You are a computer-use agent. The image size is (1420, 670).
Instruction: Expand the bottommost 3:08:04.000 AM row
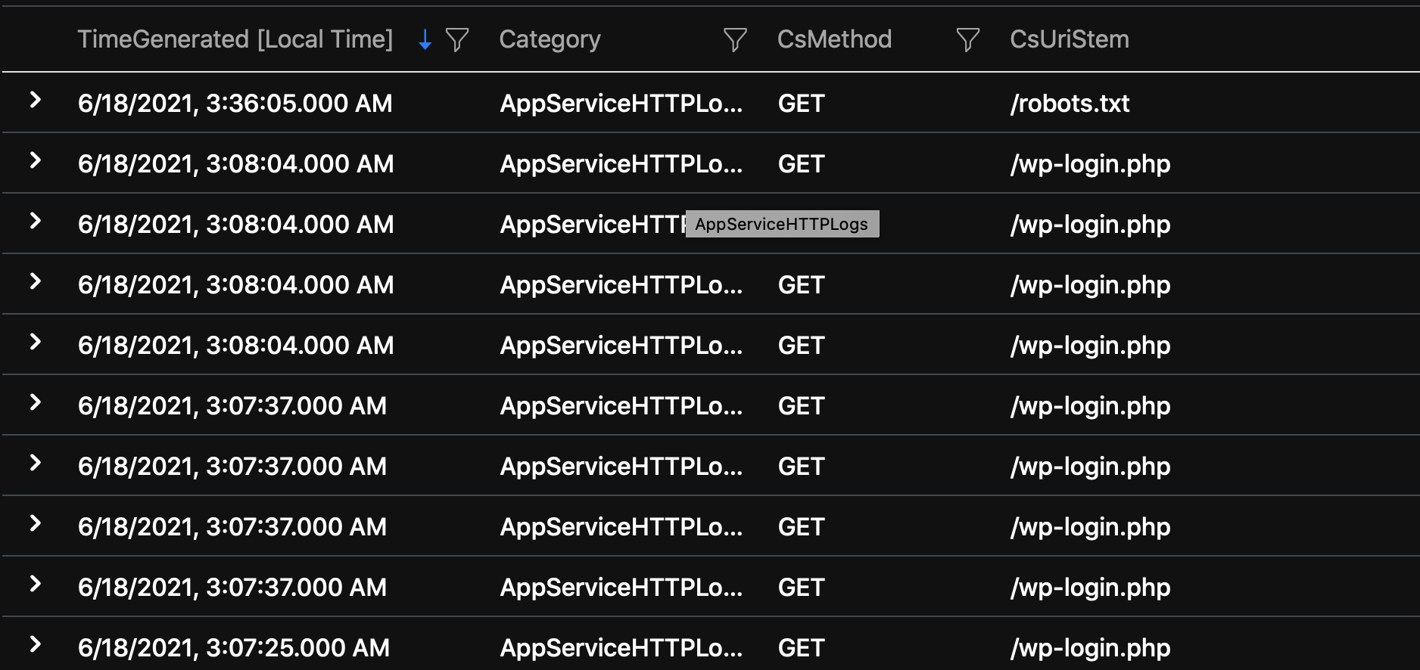click(35, 342)
